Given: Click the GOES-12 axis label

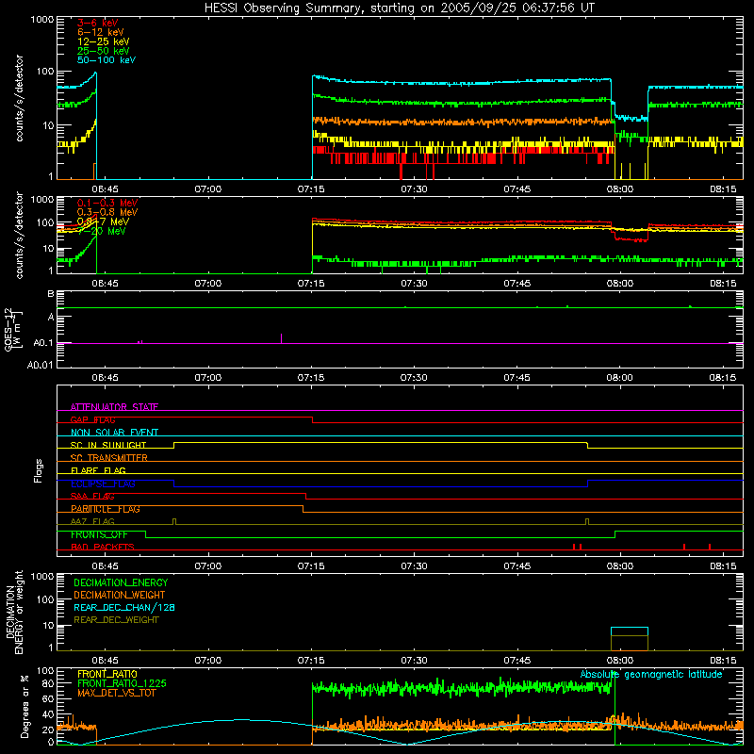Looking at the screenshot, I should 12,329.
